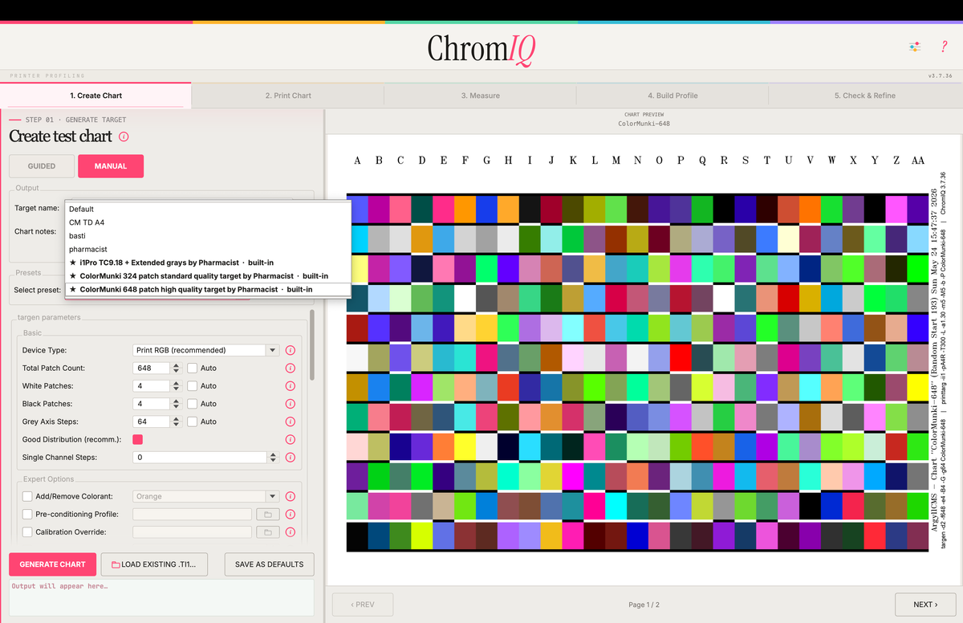This screenshot has width=963, height=623.
Task: Switch to the 5. Check & Refine tab
Action: point(865,96)
